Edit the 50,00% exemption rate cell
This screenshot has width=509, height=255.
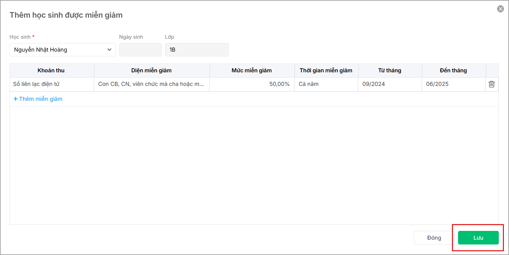coord(252,84)
